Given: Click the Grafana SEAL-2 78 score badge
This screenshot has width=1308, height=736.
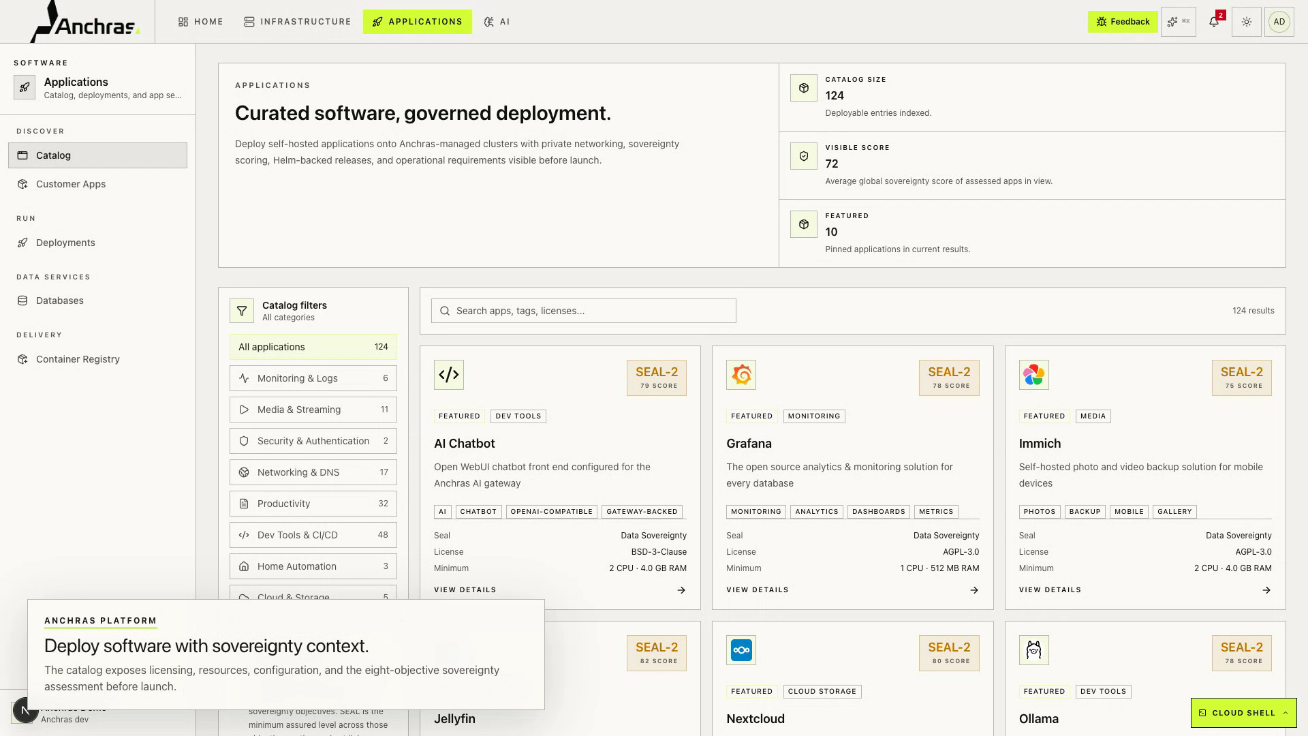Looking at the screenshot, I should tap(949, 378).
